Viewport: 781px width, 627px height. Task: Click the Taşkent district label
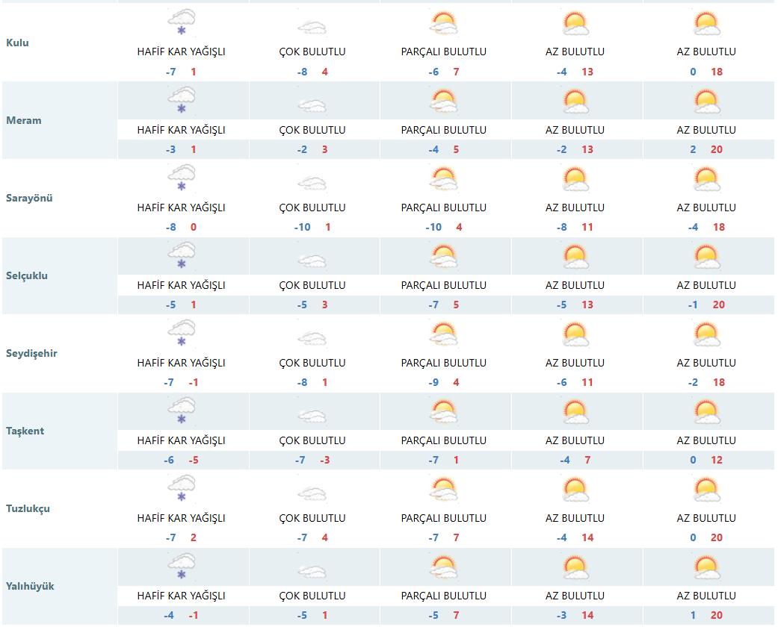(25, 431)
